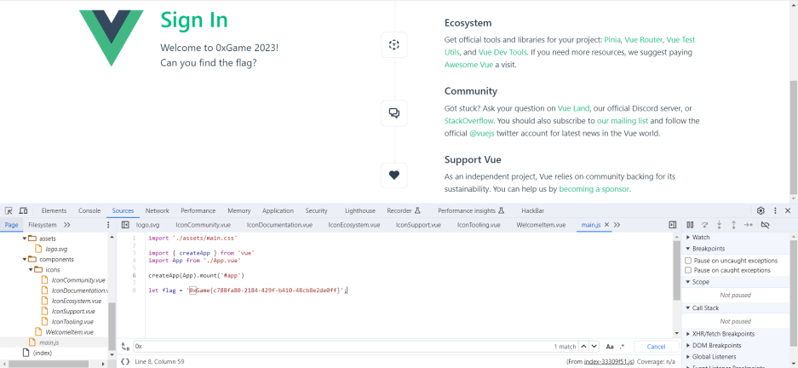Pretty print the source with braces icon

[x=125, y=361]
